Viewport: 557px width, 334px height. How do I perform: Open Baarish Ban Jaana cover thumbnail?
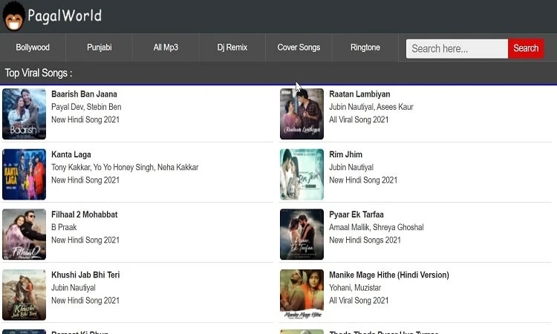pyautogui.click(x=25, y=114)
